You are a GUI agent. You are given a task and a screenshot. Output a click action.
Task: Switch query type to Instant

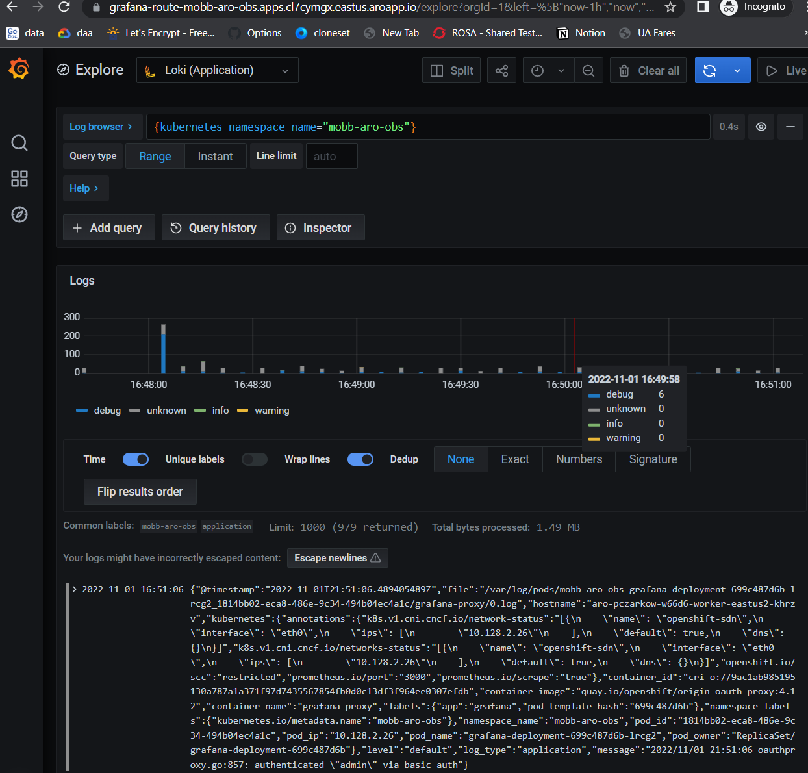point(215,156)
